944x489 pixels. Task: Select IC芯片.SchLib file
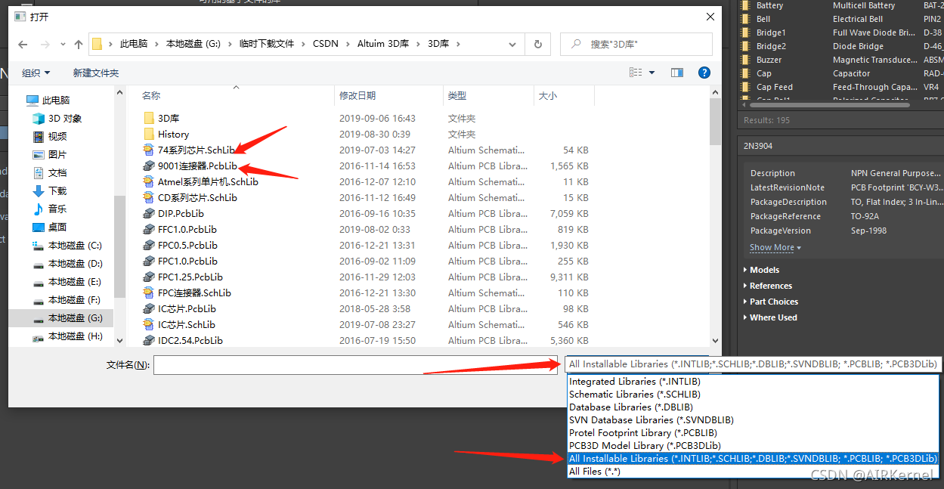187,325
